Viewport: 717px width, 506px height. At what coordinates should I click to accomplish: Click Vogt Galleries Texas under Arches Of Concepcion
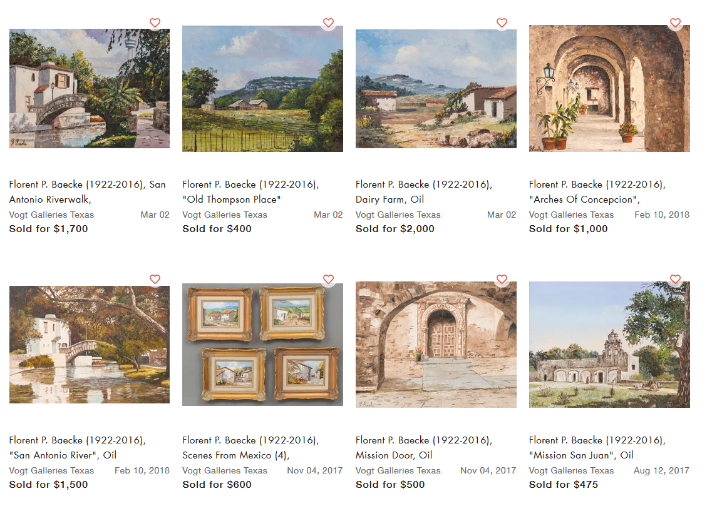[x=571, y=215]
